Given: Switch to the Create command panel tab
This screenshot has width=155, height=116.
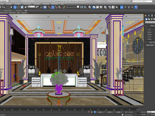Looking at the screenshot, I should (x=146, y=16).
